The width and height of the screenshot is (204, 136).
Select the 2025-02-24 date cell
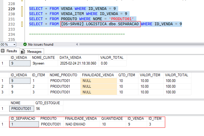pyautogui.click(x=78, y=63)
